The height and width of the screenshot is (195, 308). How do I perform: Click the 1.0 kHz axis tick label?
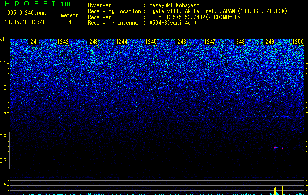pyautogui.click(x=3, y=88)
